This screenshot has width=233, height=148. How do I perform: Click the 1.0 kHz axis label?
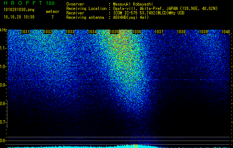3,67
